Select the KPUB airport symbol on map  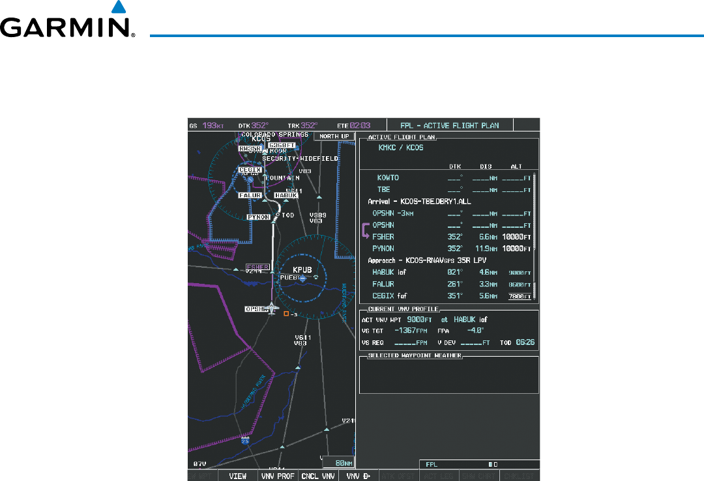pyautogui.click(x=303, y=279)
